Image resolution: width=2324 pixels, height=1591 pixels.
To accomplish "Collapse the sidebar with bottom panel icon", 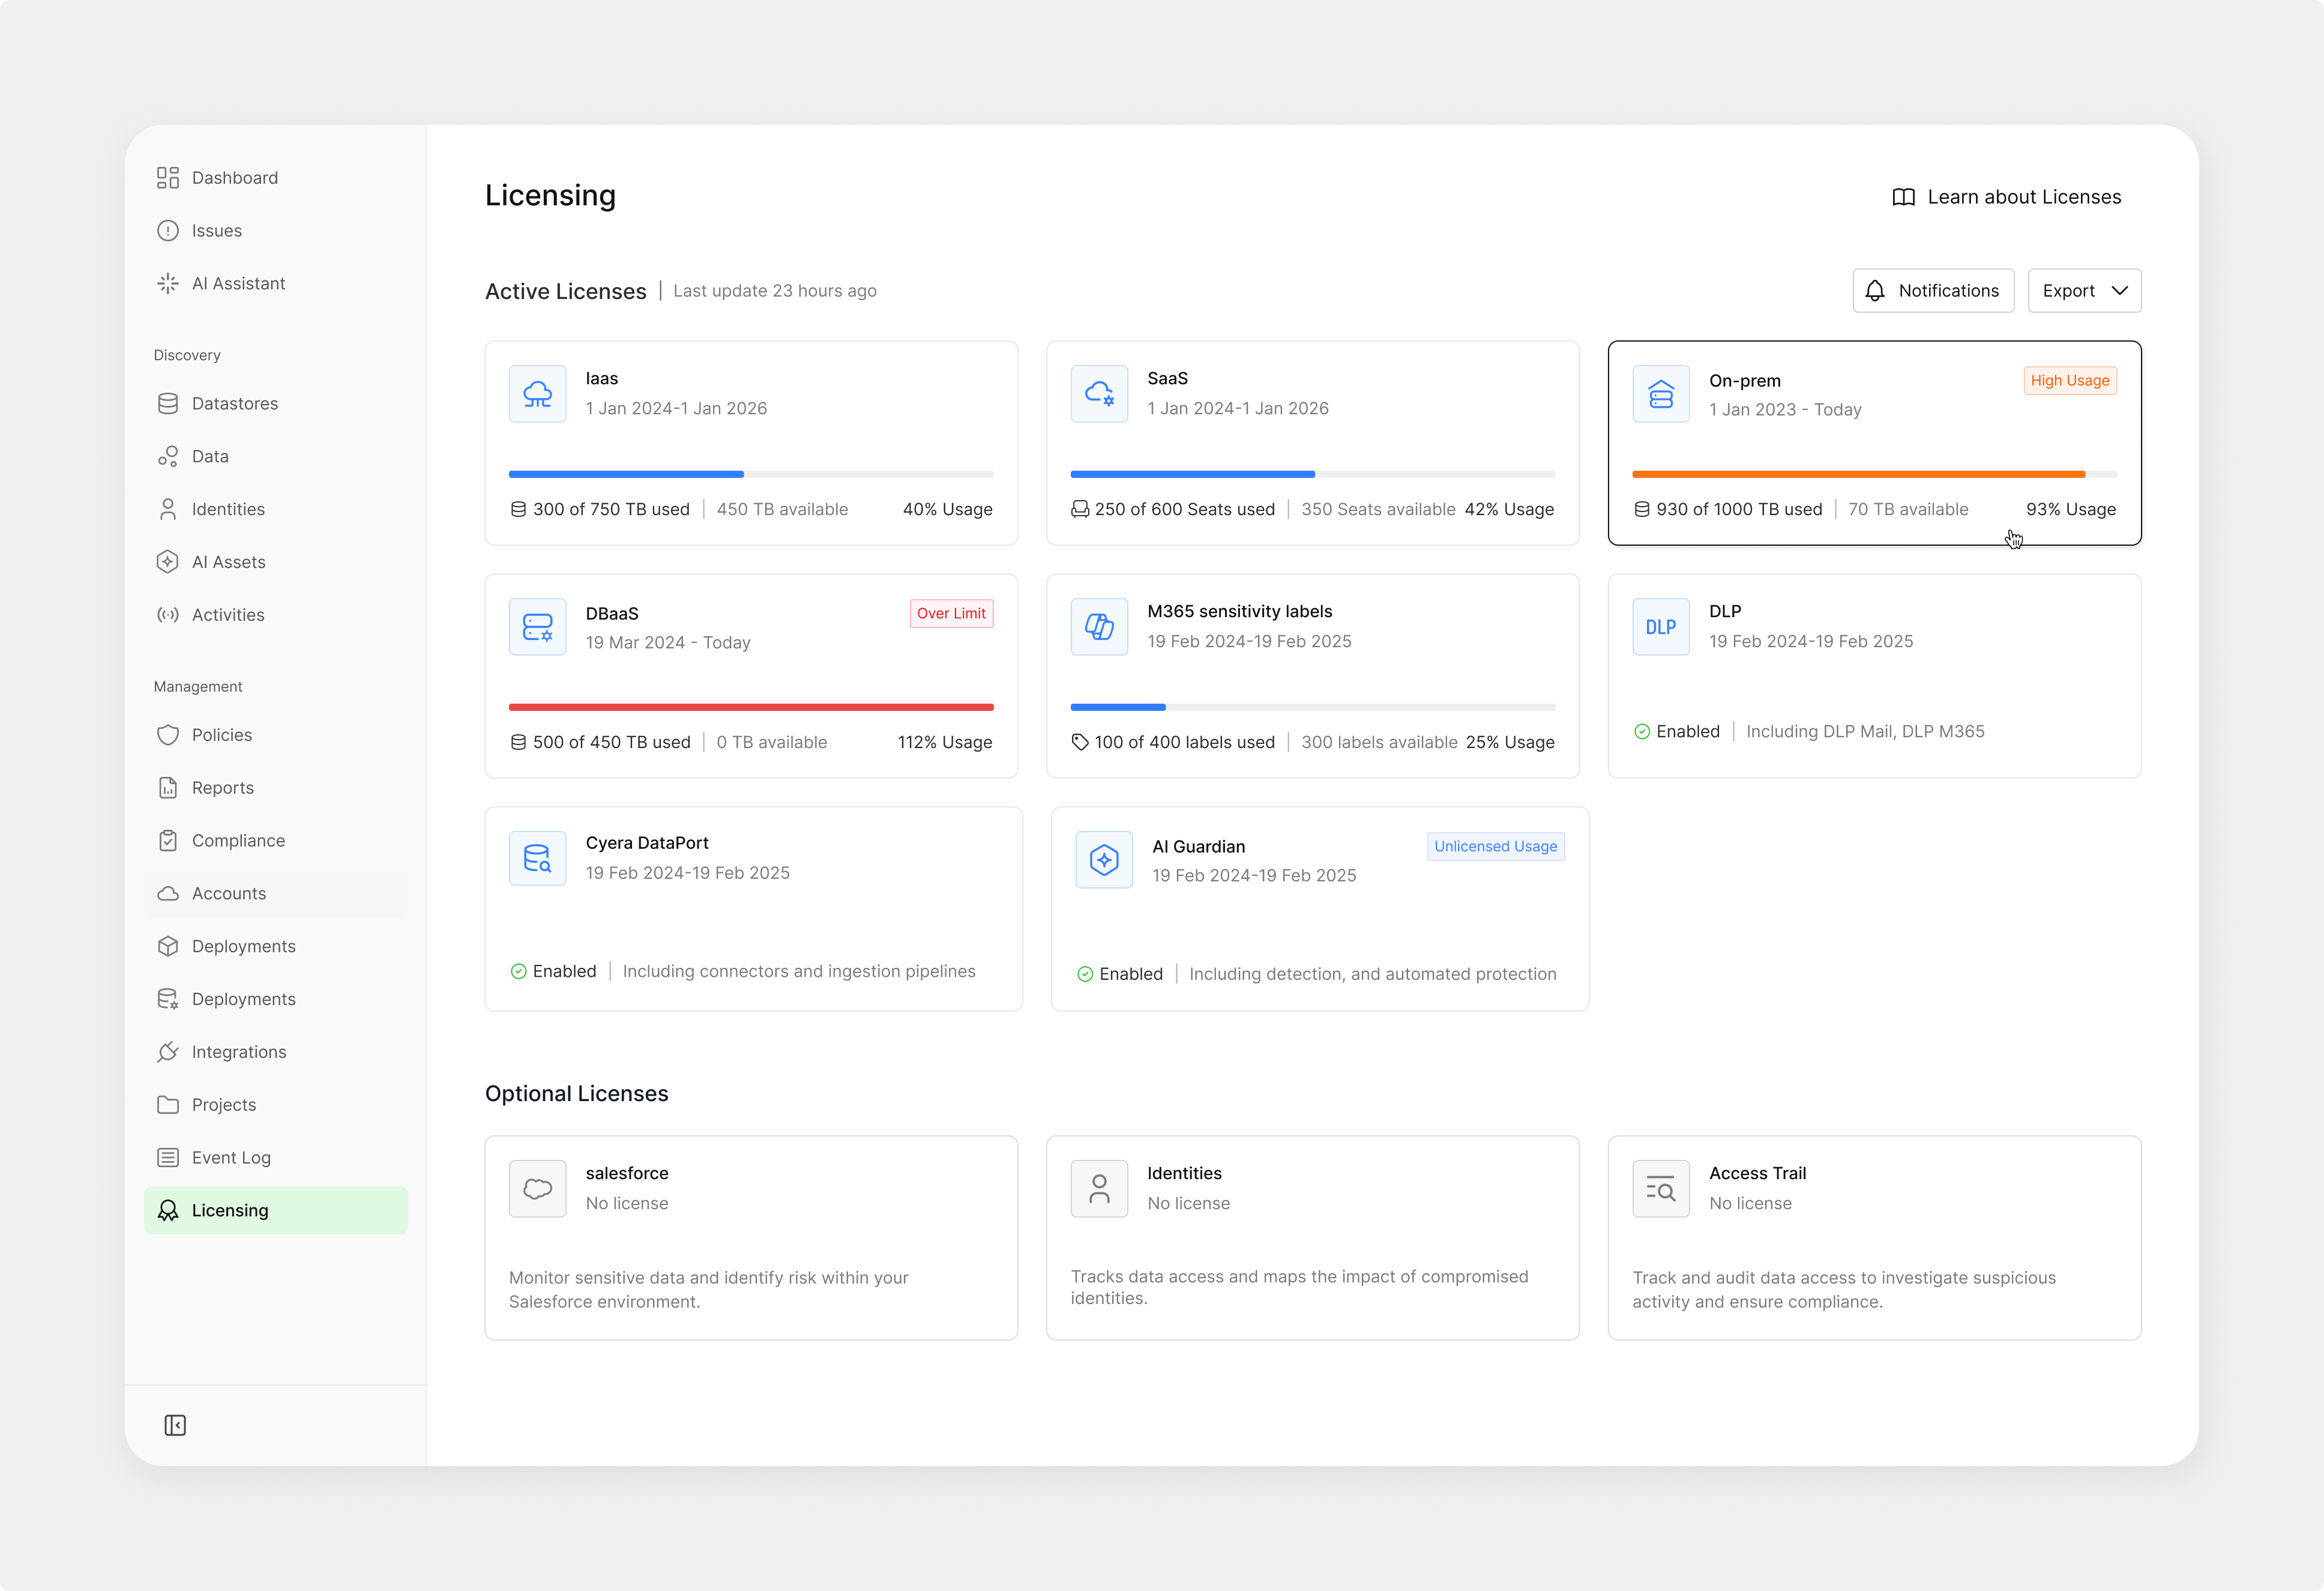I will coord(175,1425).
